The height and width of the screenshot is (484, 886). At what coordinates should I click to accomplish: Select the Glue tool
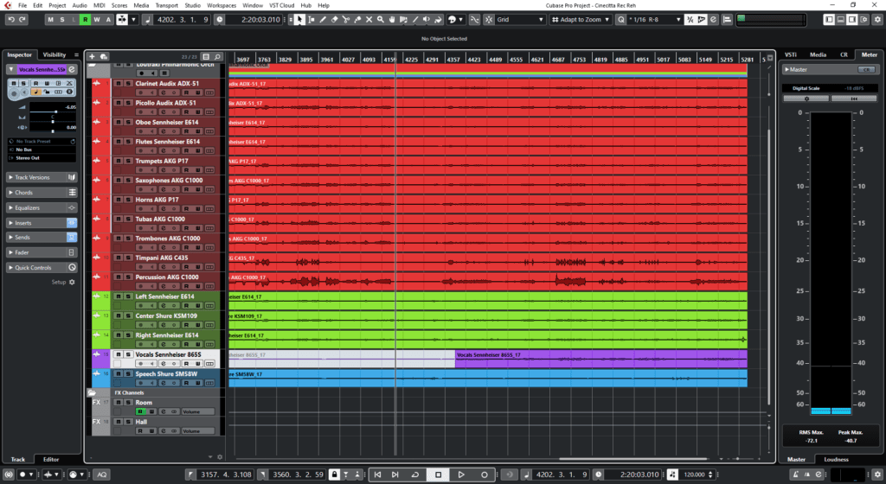(357, 19)
